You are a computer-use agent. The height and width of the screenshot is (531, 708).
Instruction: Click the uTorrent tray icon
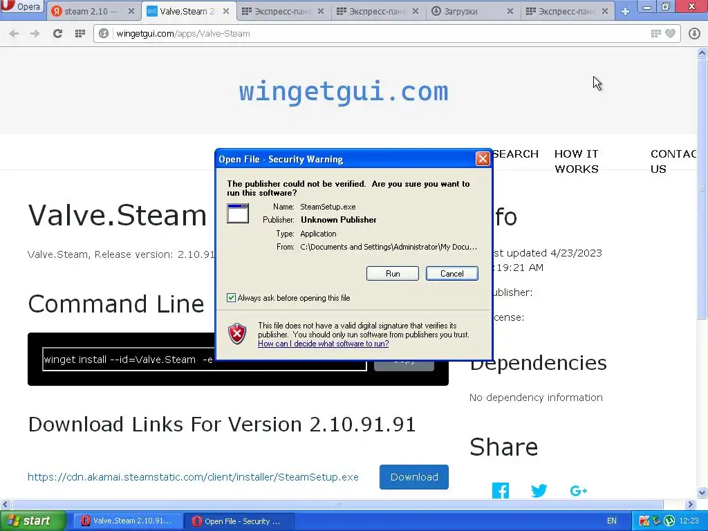point(669,521)
